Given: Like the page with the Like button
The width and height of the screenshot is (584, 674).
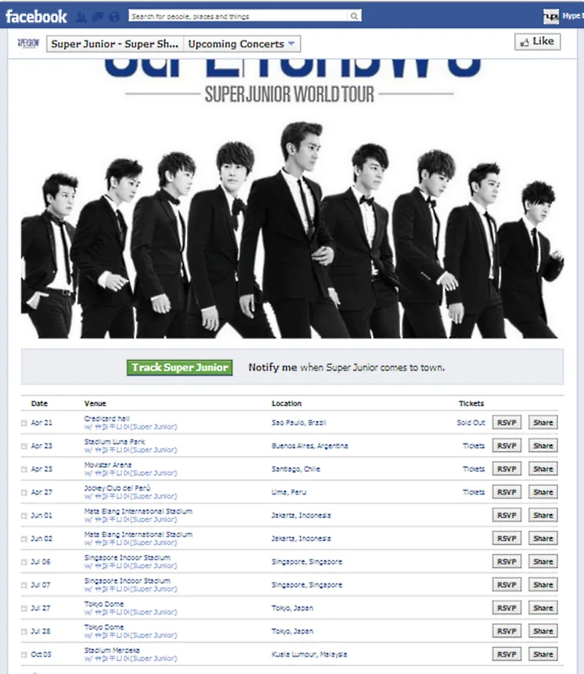Looking at the screenshot, I should tap(537, 42).
